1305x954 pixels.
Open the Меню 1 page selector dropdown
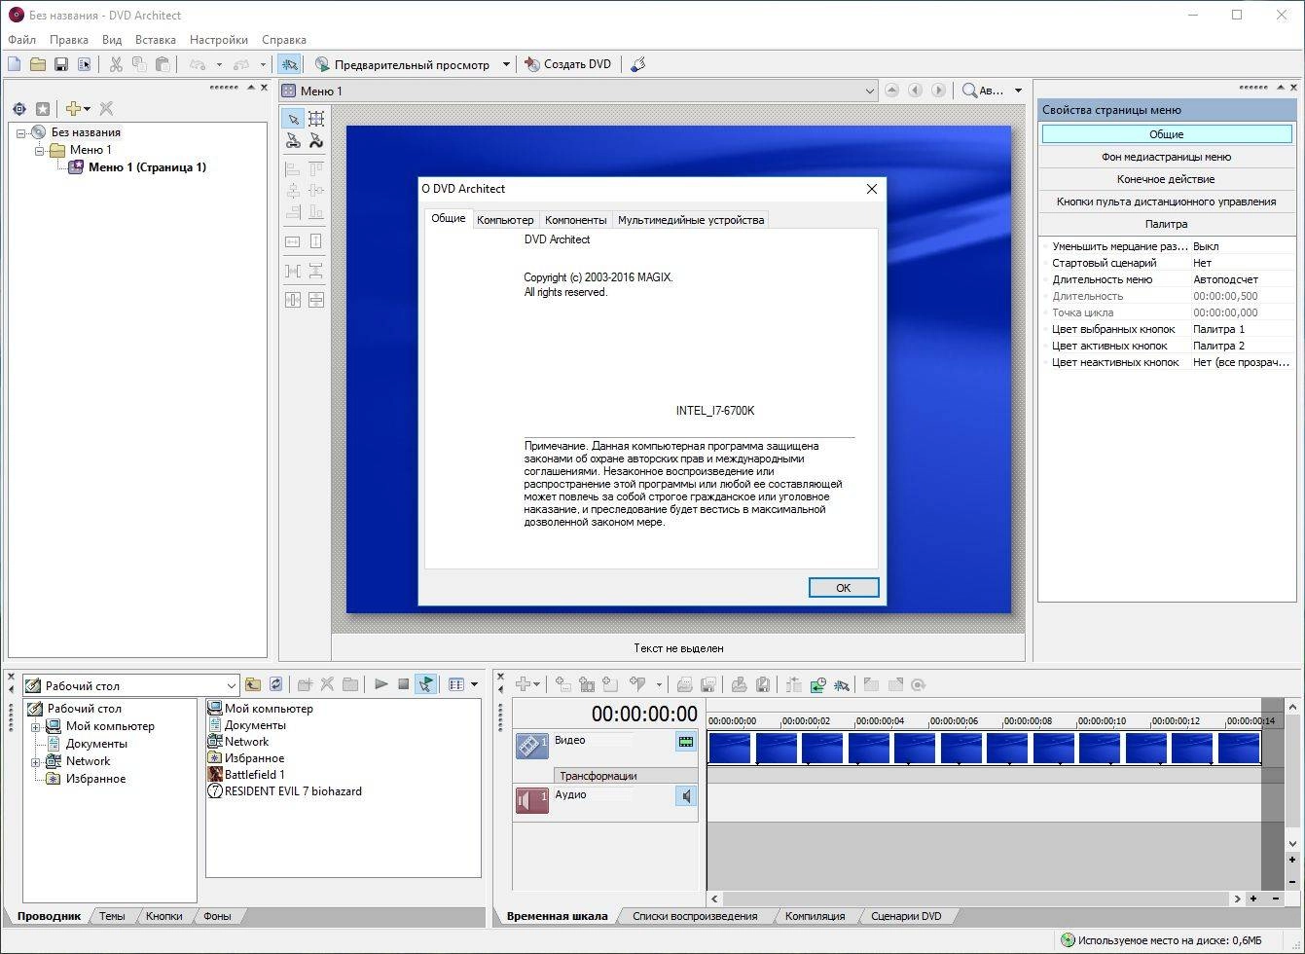pyautogui.click(x=870, y=91)
